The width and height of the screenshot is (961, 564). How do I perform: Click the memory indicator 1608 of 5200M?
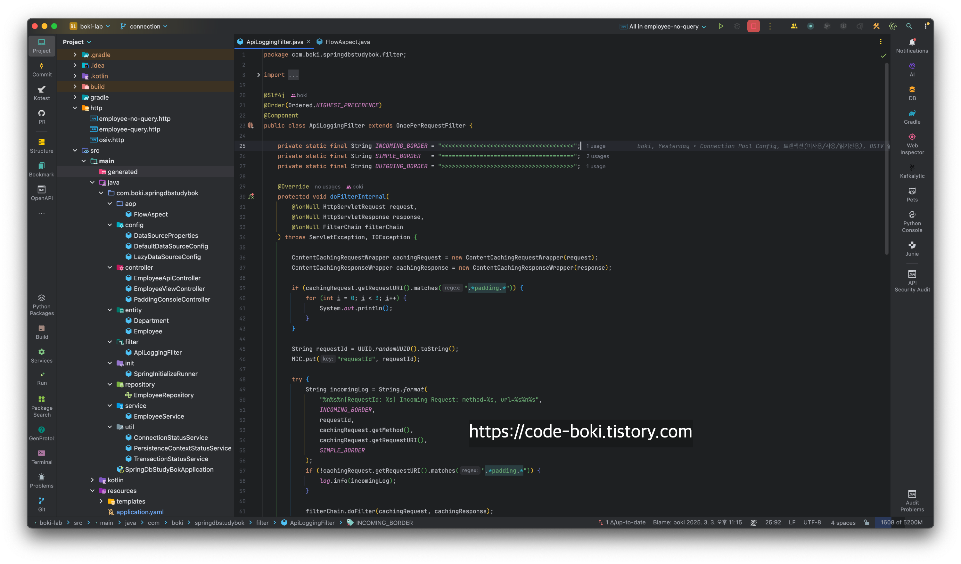901,522
